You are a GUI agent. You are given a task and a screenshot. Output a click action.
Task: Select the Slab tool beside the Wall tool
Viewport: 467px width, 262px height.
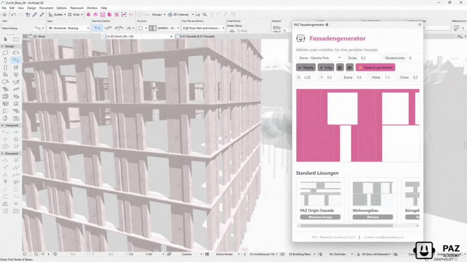click(16, 53)
